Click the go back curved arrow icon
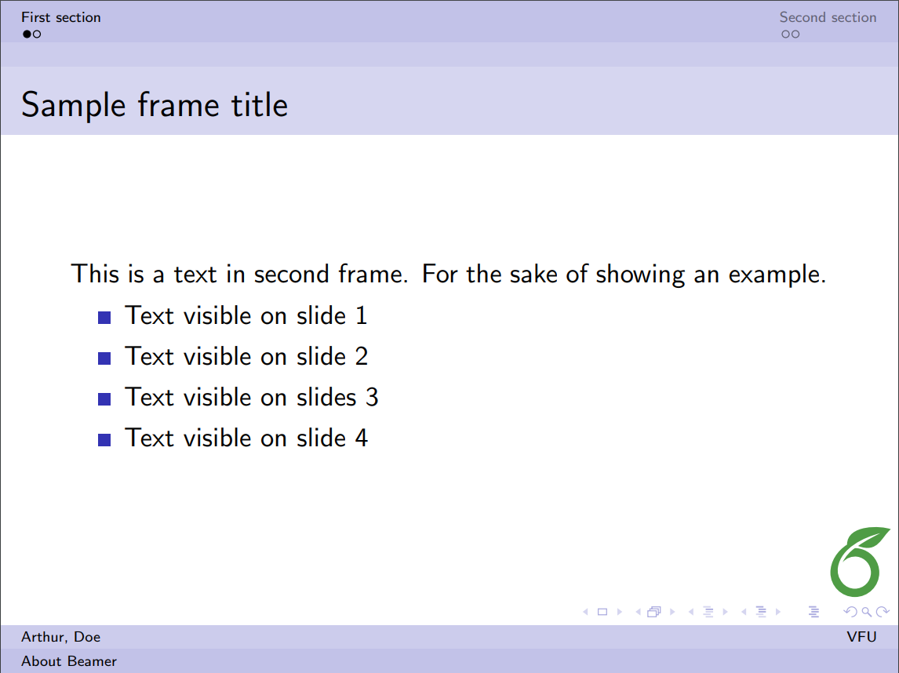The height and width of the screenshot is (673, 899). (850, 612)
